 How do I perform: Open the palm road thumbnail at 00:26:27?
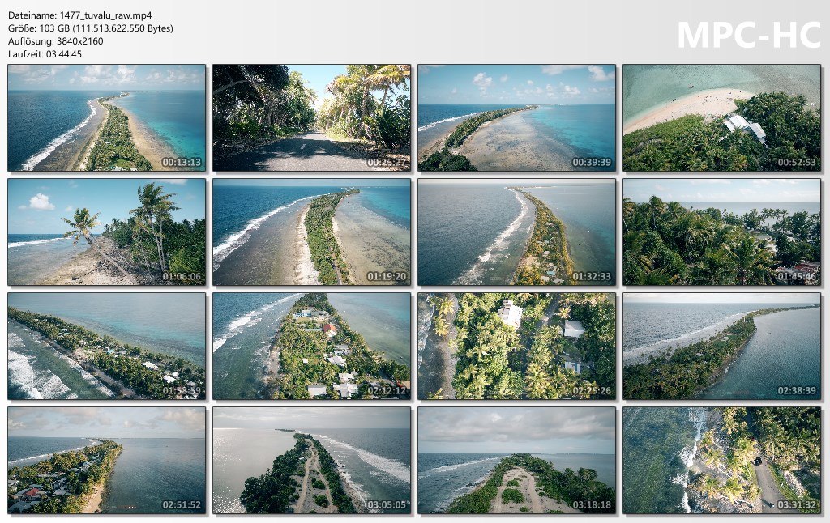(312, 118)
